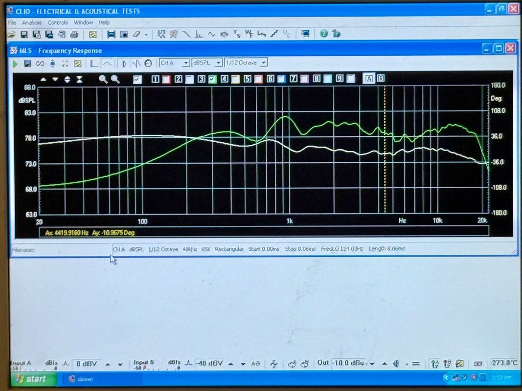Image resolution: width=522 pixels, height=391 pixels.
Task: Click the print icon in main toolbar
Action: (x=74, y=34)
